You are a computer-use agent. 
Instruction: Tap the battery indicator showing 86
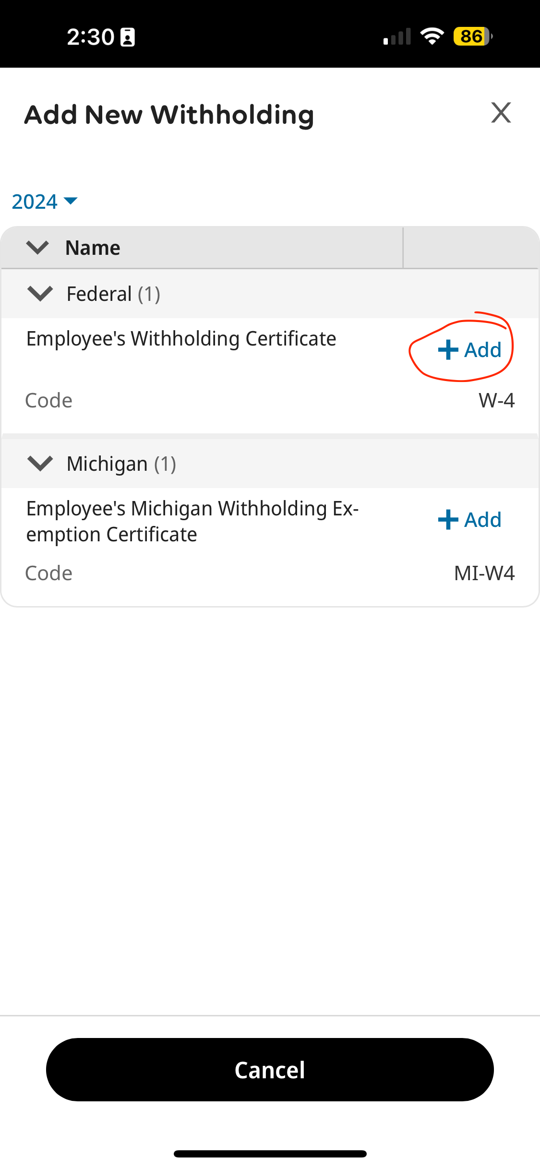[x=472, y=36]
